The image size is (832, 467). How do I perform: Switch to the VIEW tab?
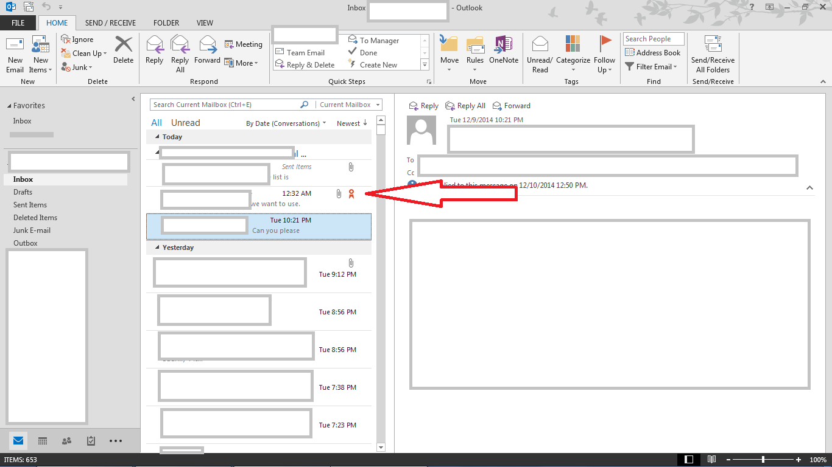click(205, 23)
